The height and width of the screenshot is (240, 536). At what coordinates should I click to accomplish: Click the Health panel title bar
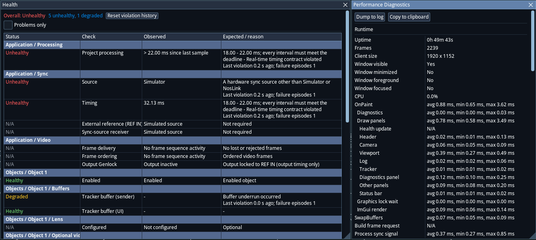[172, 5]
